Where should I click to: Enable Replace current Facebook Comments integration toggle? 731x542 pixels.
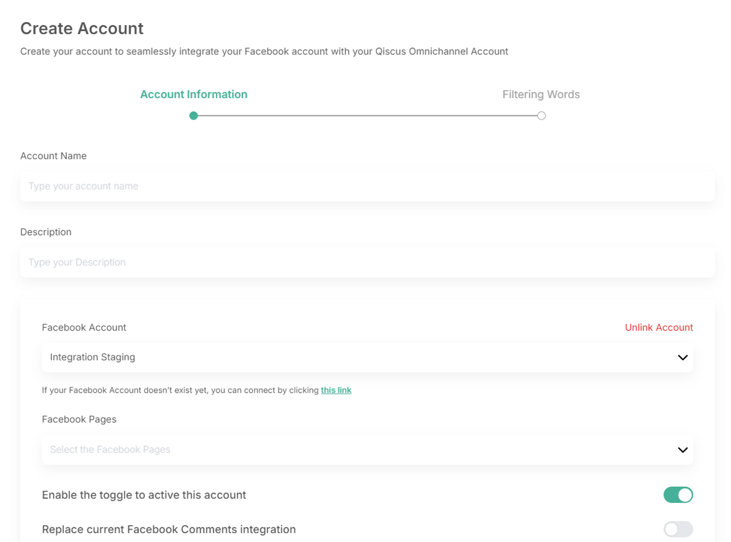coord(678,529)
